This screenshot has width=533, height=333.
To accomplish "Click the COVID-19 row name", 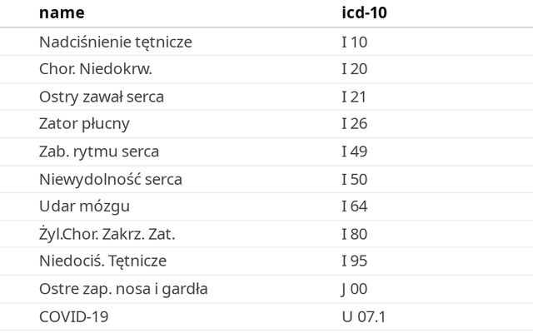I will click(x=74, y=316).
